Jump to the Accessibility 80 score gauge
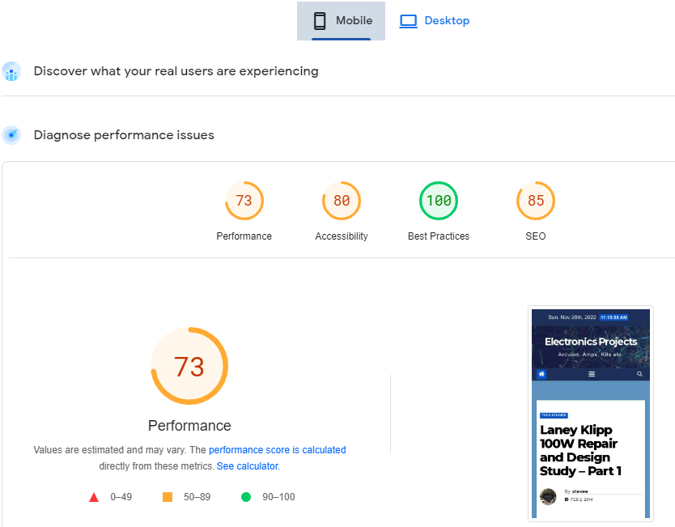This screenshot has height=527, width=675. (341, 201)
